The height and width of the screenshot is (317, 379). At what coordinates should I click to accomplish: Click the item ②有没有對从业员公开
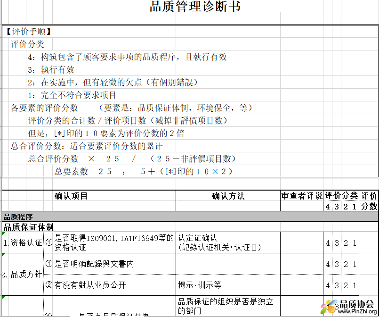click(86, 285)
